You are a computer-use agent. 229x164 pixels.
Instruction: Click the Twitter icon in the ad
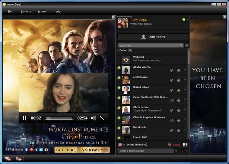coord(41,150)
